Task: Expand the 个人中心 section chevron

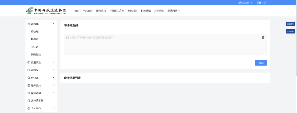Action: 54,108
